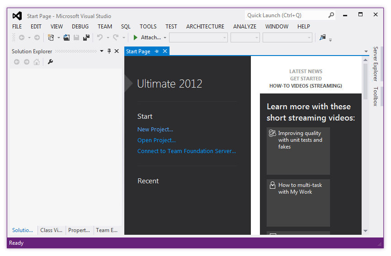Toggle the Solution Explorer auto-hide pin
This screenshot has width=391, height=256.
109,51
